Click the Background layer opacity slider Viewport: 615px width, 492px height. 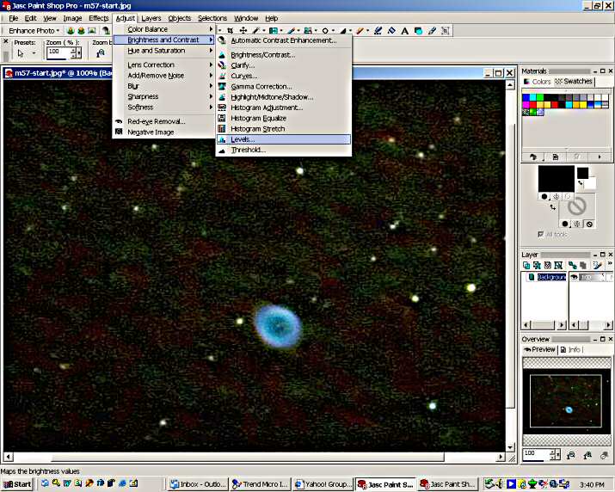(593, 277)
